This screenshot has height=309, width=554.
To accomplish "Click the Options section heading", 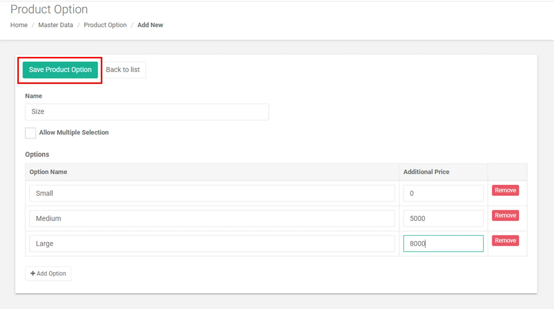I will tap(37, 154).
